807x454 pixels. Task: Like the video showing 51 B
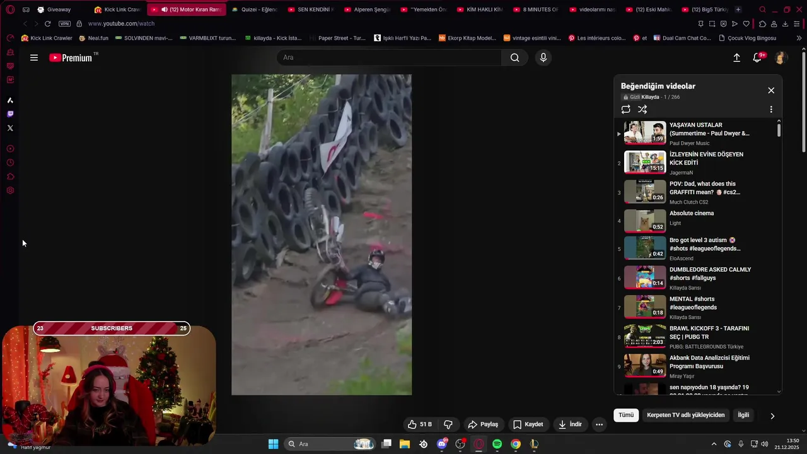tap(420, 424)
